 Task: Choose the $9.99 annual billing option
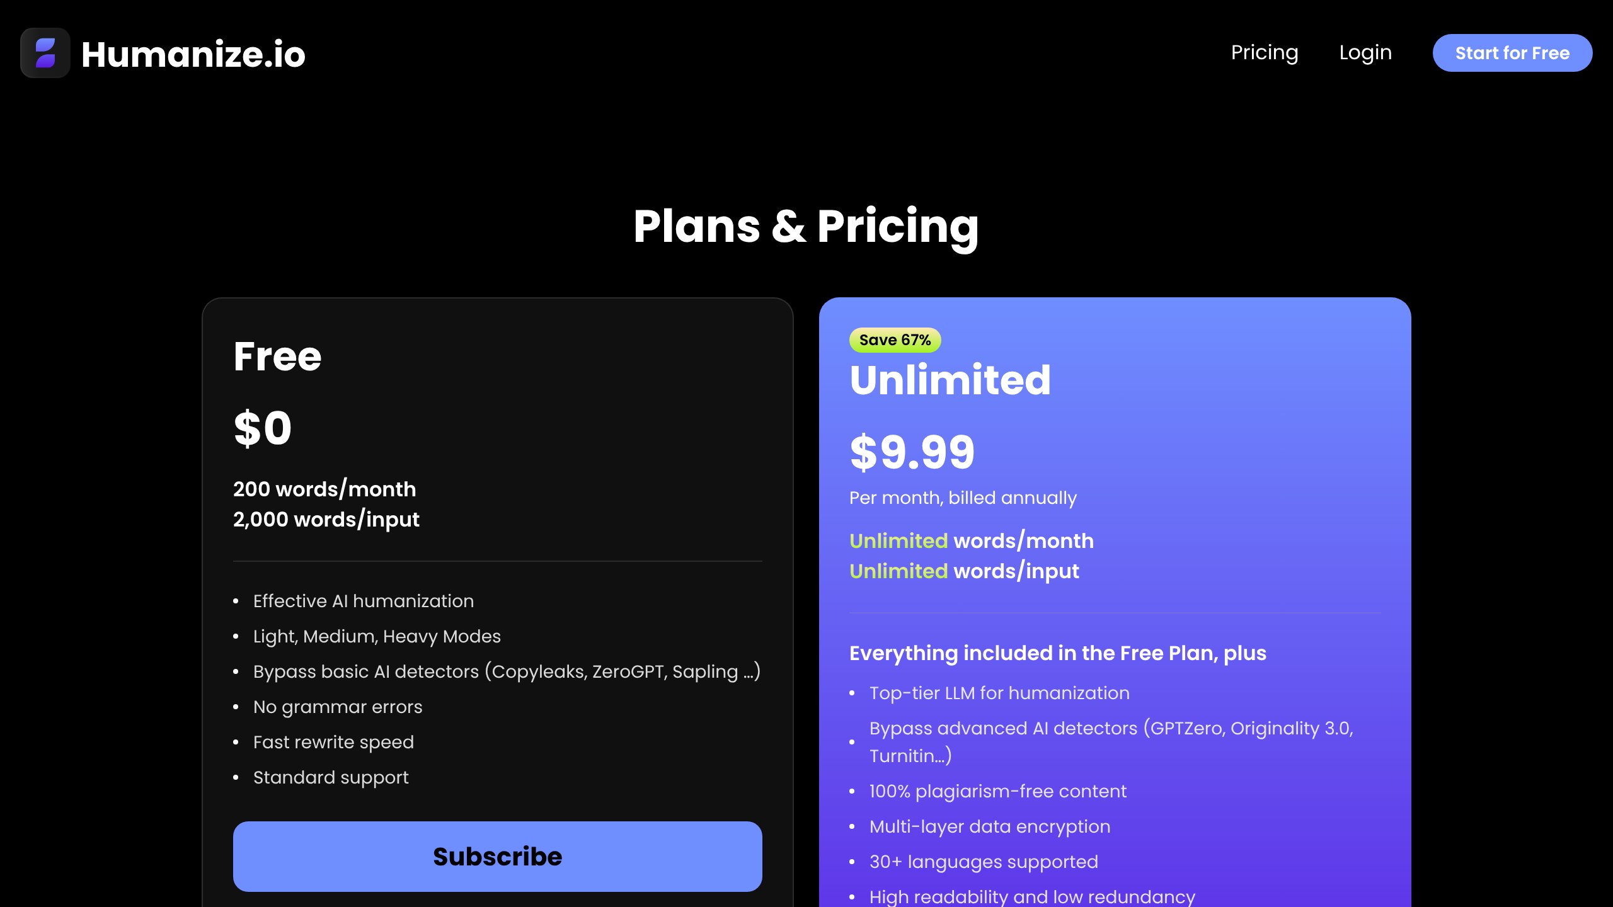[912, 451]
